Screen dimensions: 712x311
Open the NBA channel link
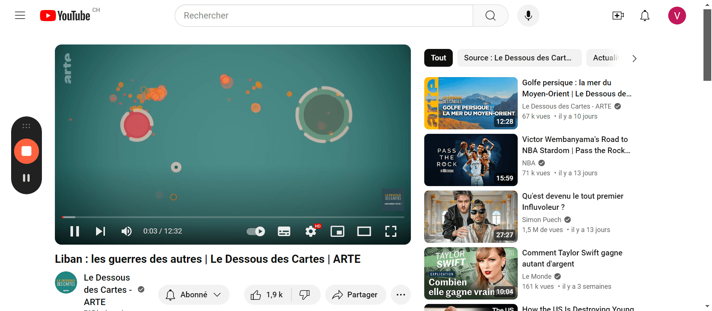tap(528, 163)
